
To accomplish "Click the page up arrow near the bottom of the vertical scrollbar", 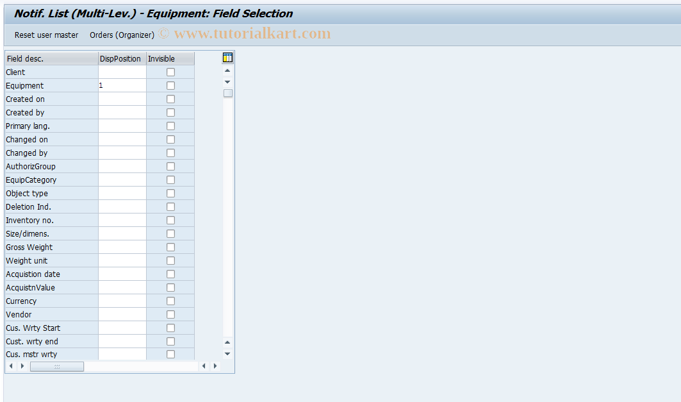I will point(227,342).
